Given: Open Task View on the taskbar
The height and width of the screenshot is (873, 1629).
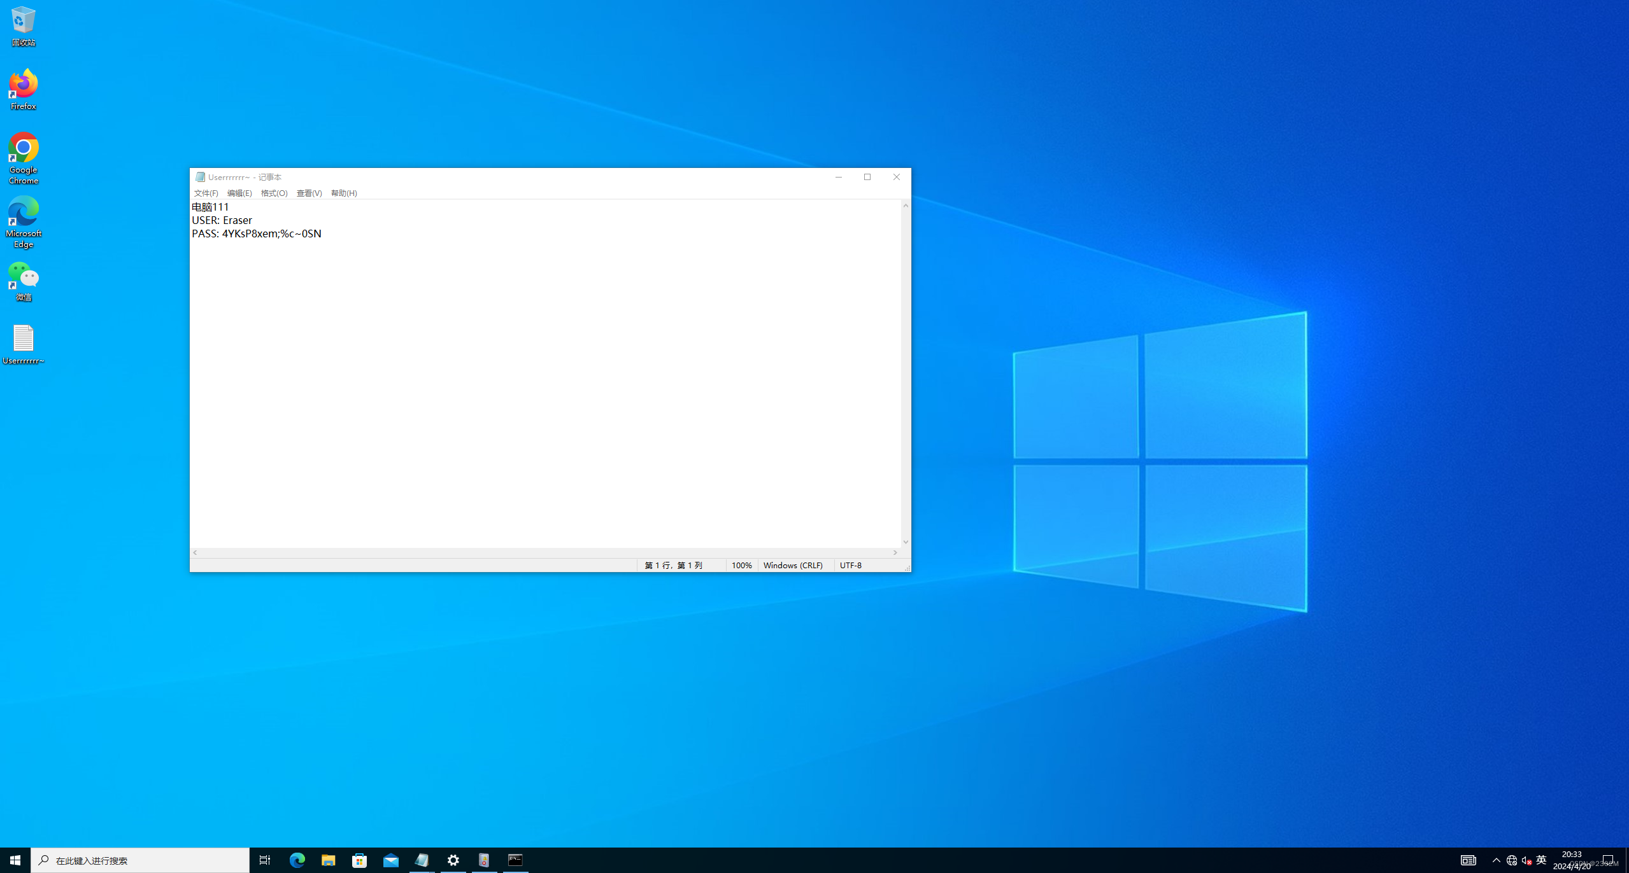Looking at the screenshot, I should (x=264, y=860).
